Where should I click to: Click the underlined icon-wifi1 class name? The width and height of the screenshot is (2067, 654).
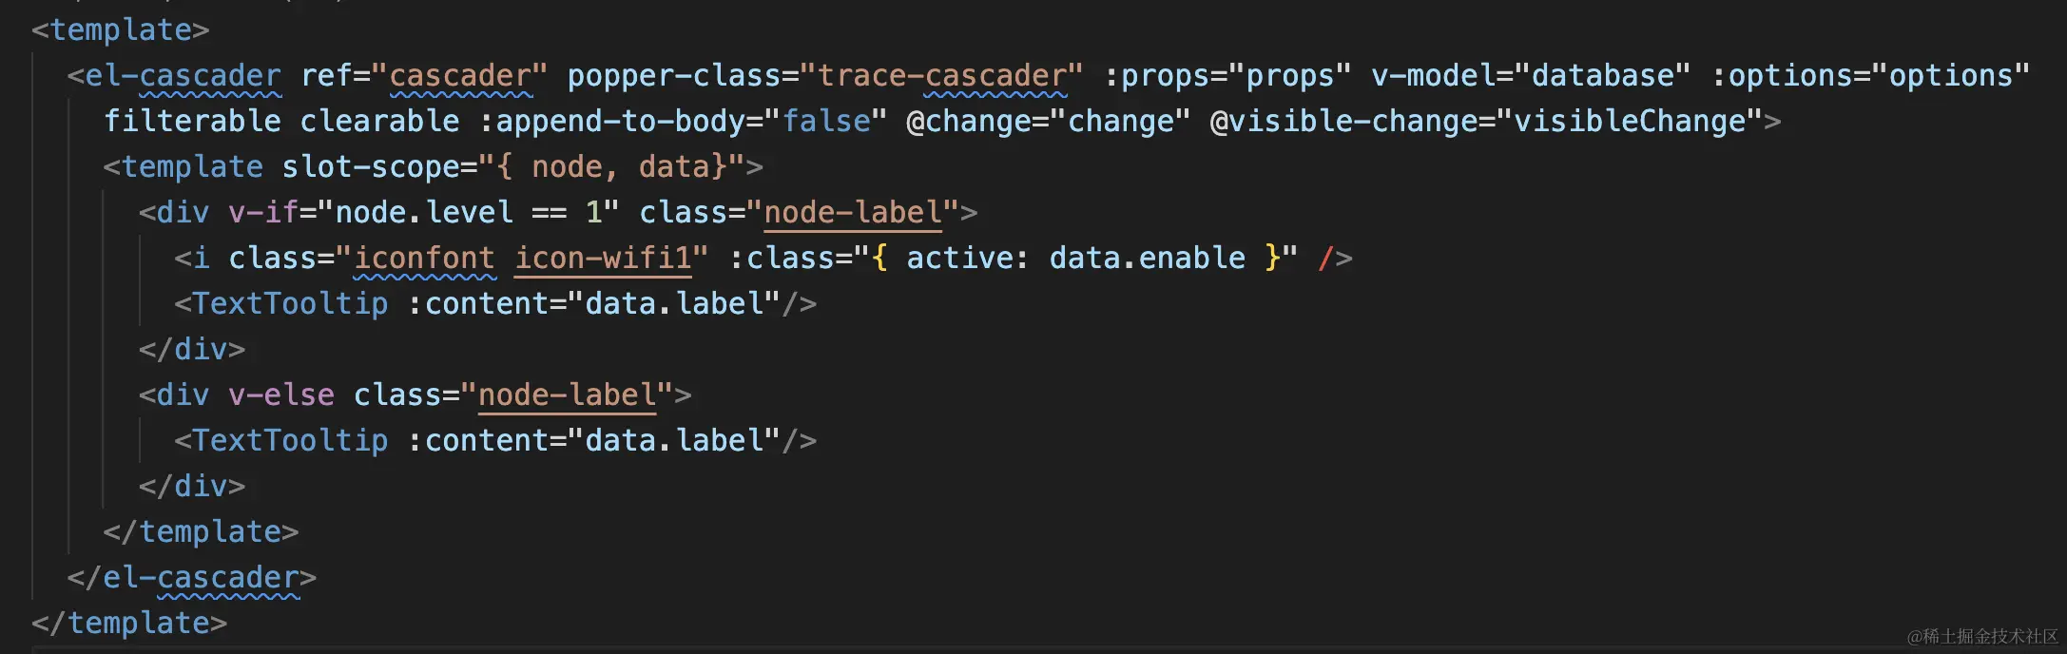603,258
